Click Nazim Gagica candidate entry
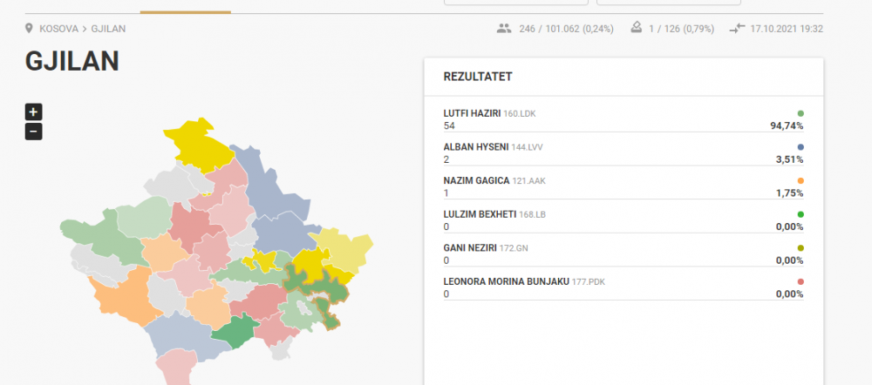872x385 pixels. (x=477, y=180)
